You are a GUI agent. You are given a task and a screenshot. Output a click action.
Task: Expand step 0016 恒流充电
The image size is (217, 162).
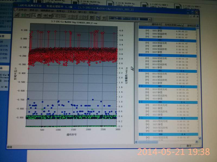[x=147, y=89]
